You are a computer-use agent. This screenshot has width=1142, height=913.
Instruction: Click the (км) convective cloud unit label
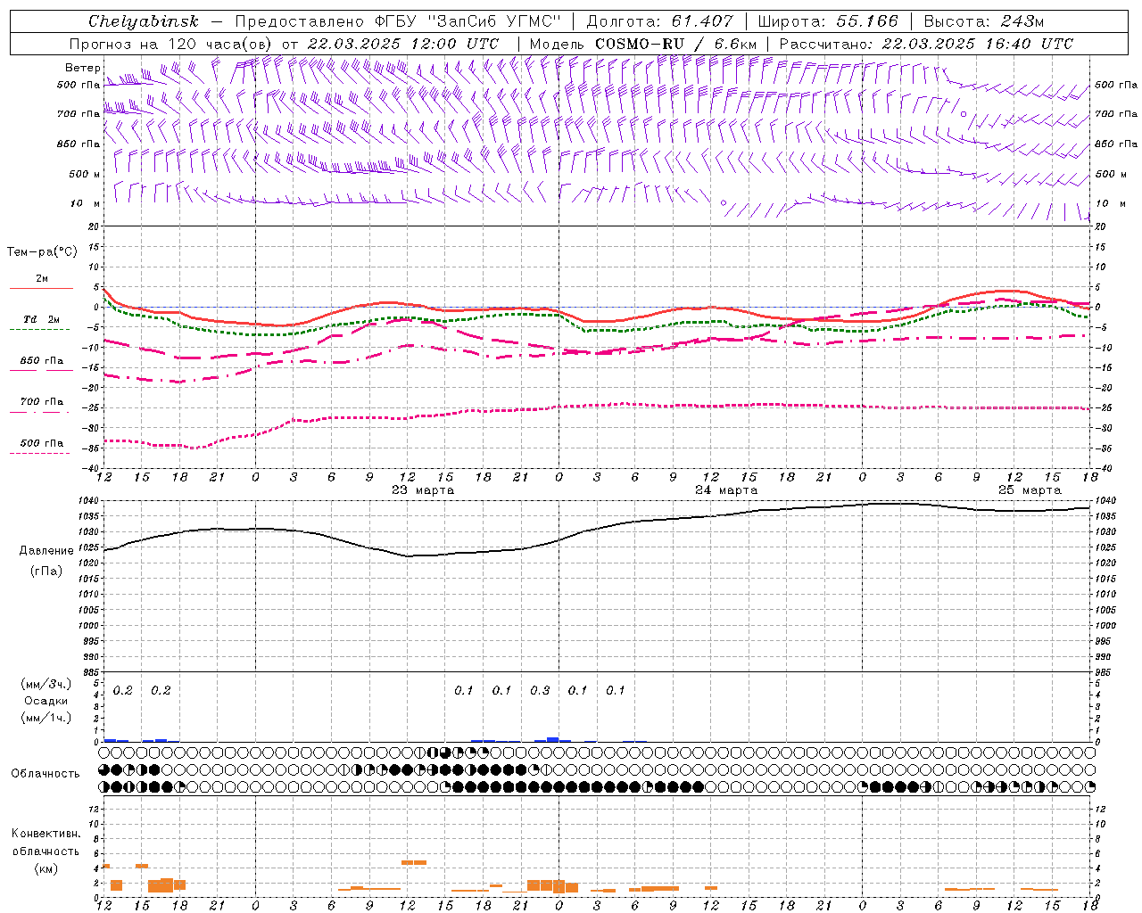(x=46, y=868)
